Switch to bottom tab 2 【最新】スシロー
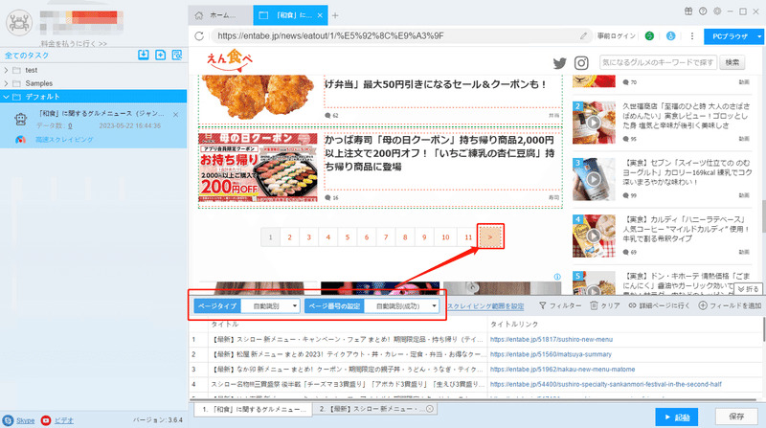This screenshot has width=766, height=428. [x=374, y=410]
